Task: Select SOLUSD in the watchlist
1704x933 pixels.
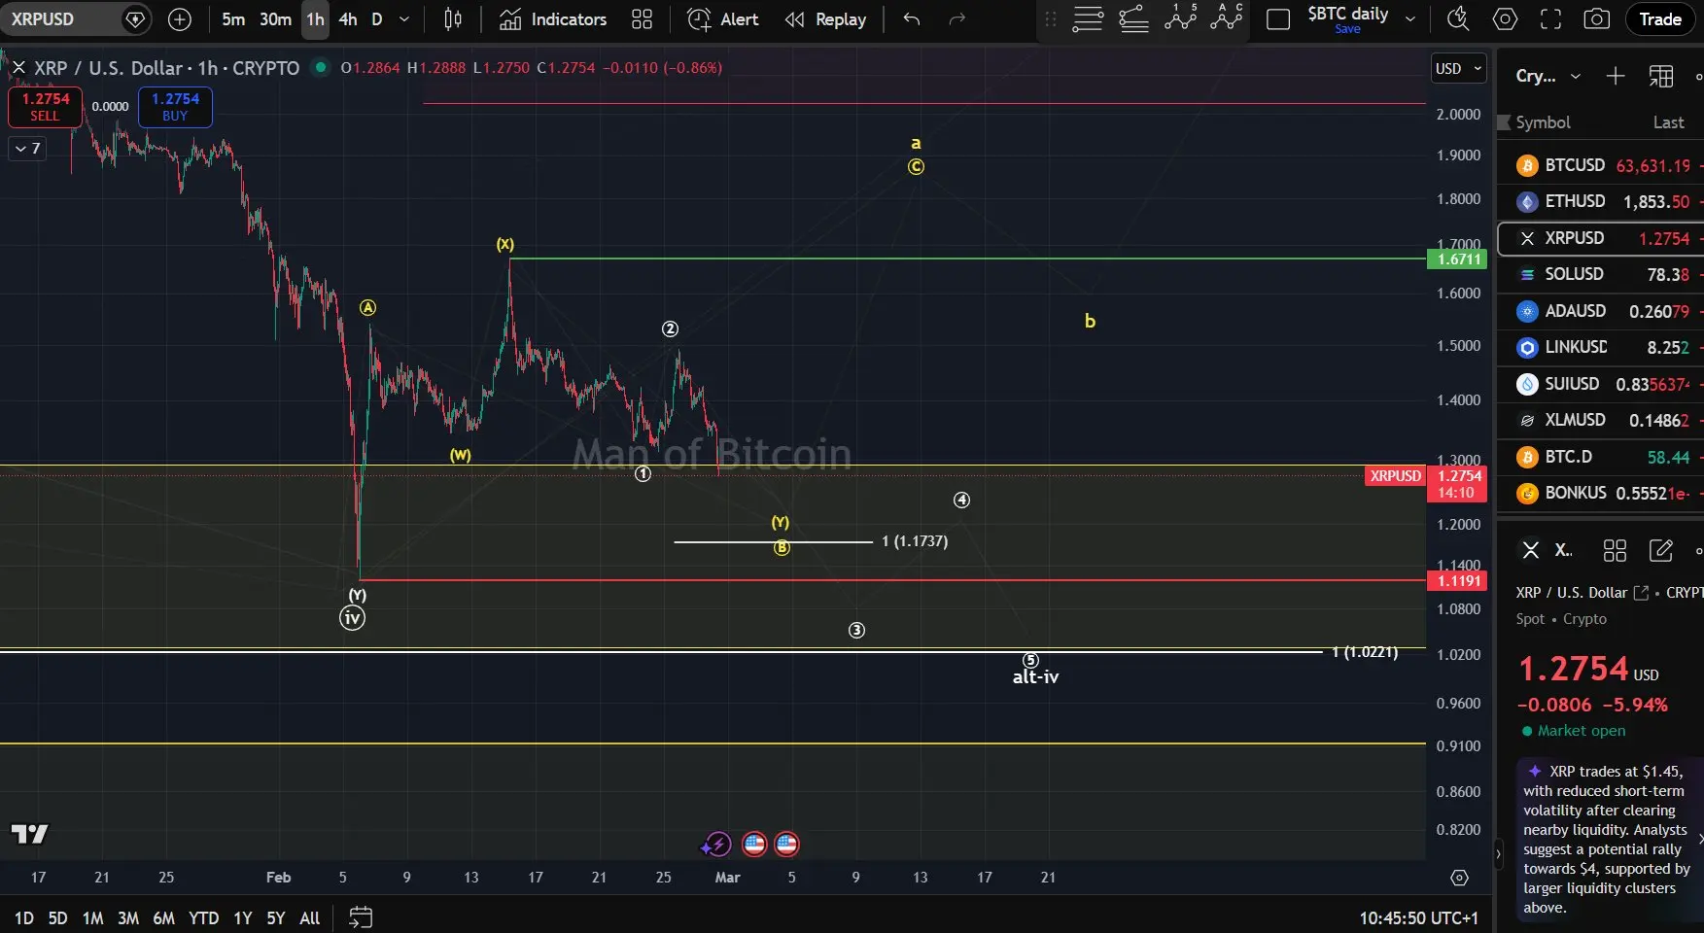Action: [x=1600, y=274]
